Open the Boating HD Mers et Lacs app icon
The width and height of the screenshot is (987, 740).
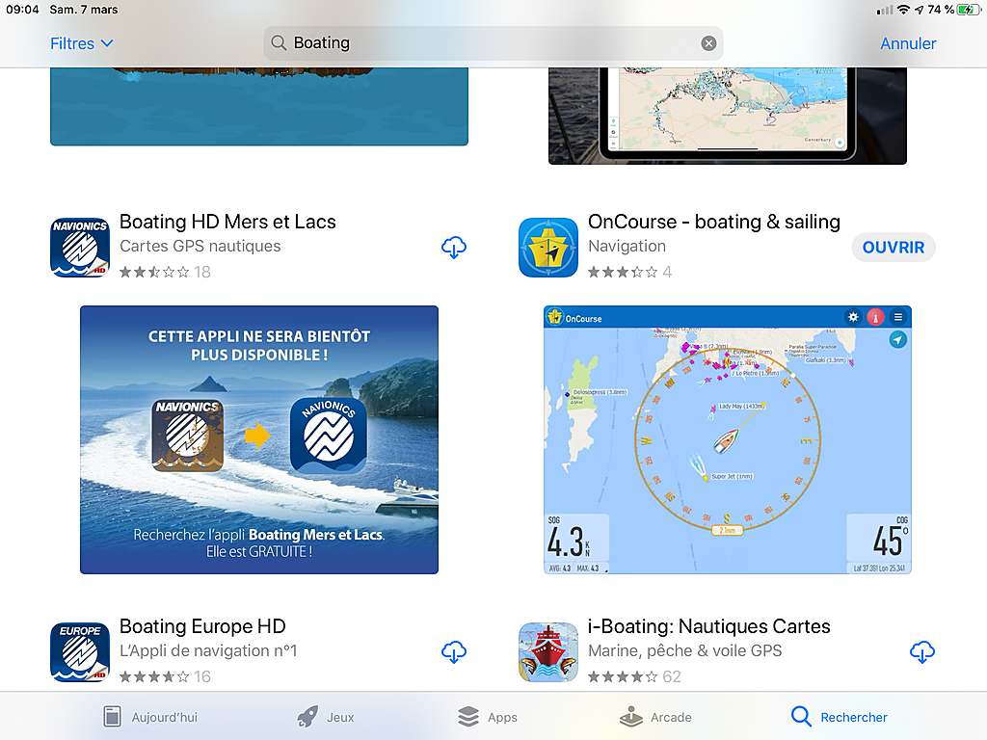(x=80, y=248)
